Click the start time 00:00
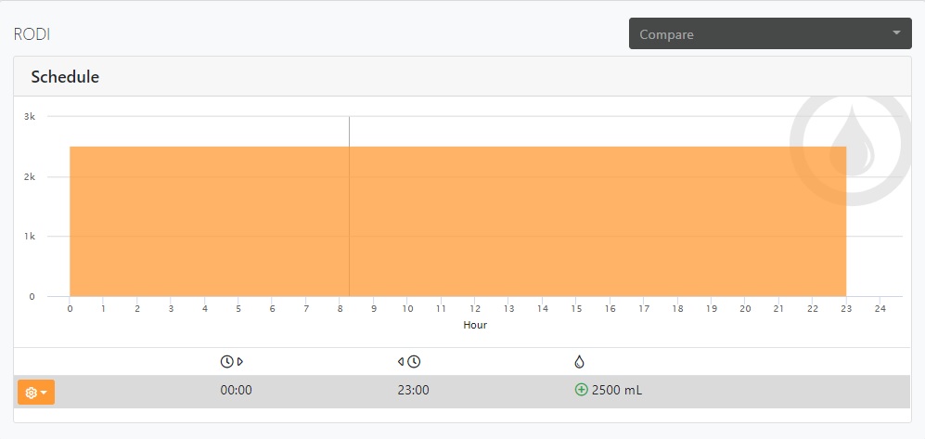This screenshot has width=925, height=439. click(236, 390)
